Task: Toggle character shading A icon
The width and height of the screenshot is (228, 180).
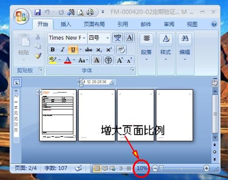Action: [97, 60]
